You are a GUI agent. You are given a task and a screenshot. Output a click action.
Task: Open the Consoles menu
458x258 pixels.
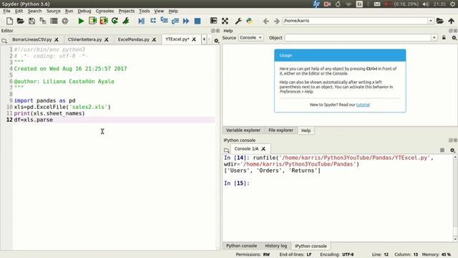tap(104, 11)
